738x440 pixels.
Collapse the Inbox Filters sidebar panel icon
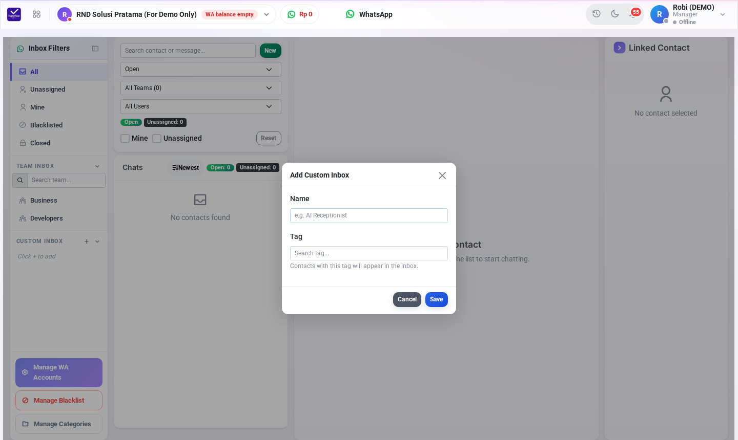click(95, 49)
